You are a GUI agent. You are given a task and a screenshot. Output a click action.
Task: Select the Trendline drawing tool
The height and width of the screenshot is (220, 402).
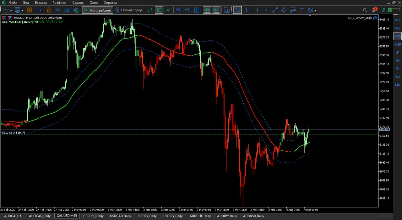click(x=275, y=10)
